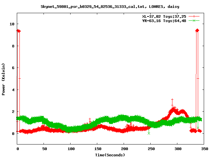211x158 pixels.
Task: Click the Time(Seconds) x-axis label
Action: pyautogui.click(x=110, y=155)
